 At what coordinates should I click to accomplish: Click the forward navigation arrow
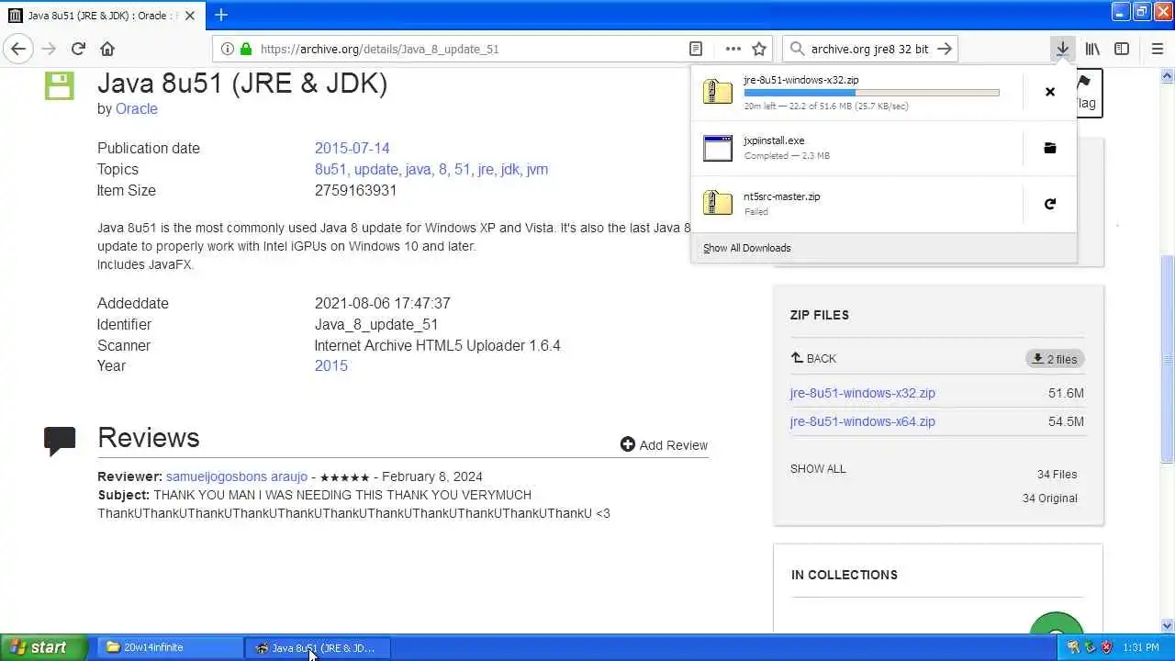click(x=49, y=49)
